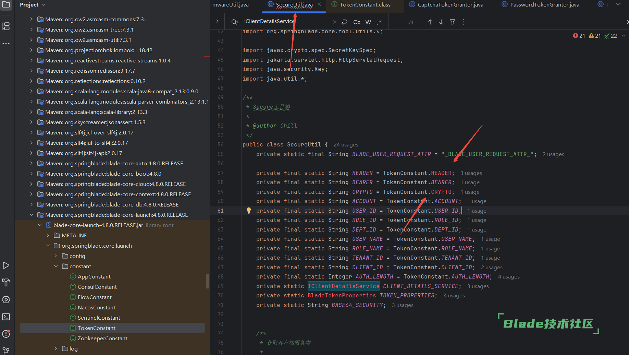Switch to TokenConstant.class tab
Viewport: 629px width, 355px height.
point(365,5)
